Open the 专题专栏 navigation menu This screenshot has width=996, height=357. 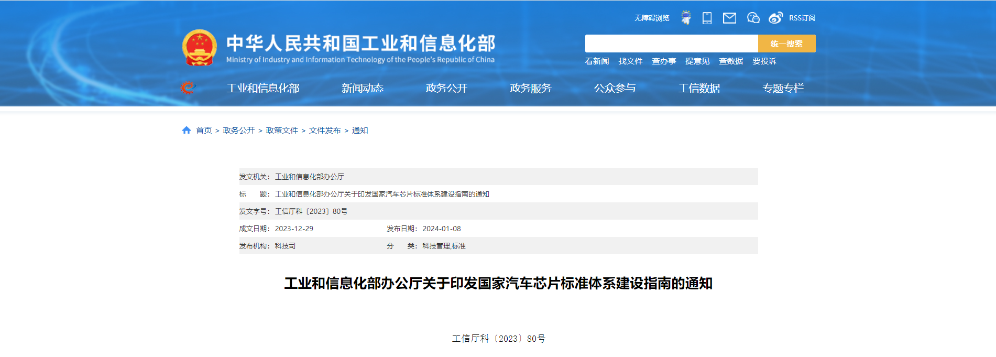(x=783, y=88)
